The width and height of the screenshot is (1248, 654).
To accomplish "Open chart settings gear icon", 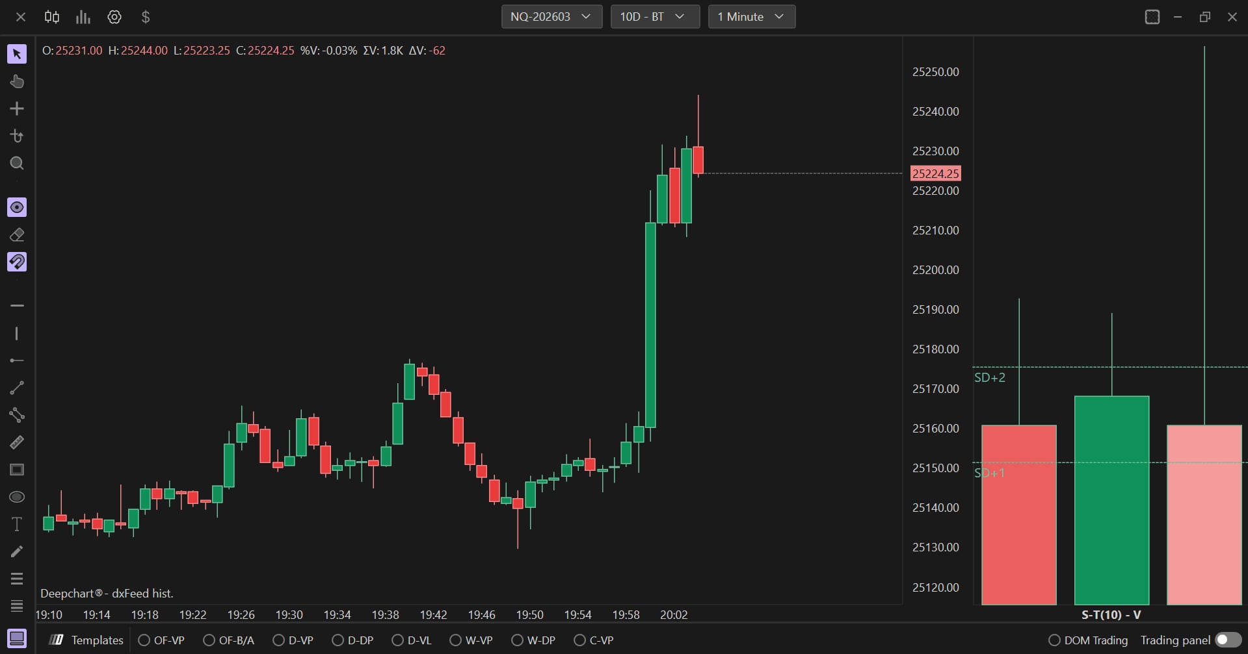I will (x=114, y=17).
